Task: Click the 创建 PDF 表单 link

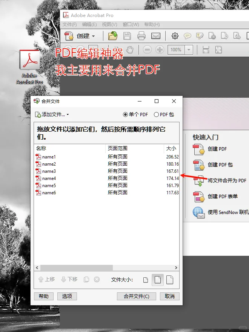Action: 223,197
